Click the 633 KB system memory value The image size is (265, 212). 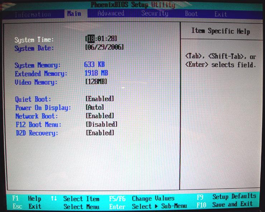point(94,64)
